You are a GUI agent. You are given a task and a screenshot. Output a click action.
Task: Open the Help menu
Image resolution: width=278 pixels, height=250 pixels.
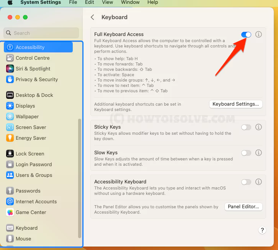click(153, 2)
